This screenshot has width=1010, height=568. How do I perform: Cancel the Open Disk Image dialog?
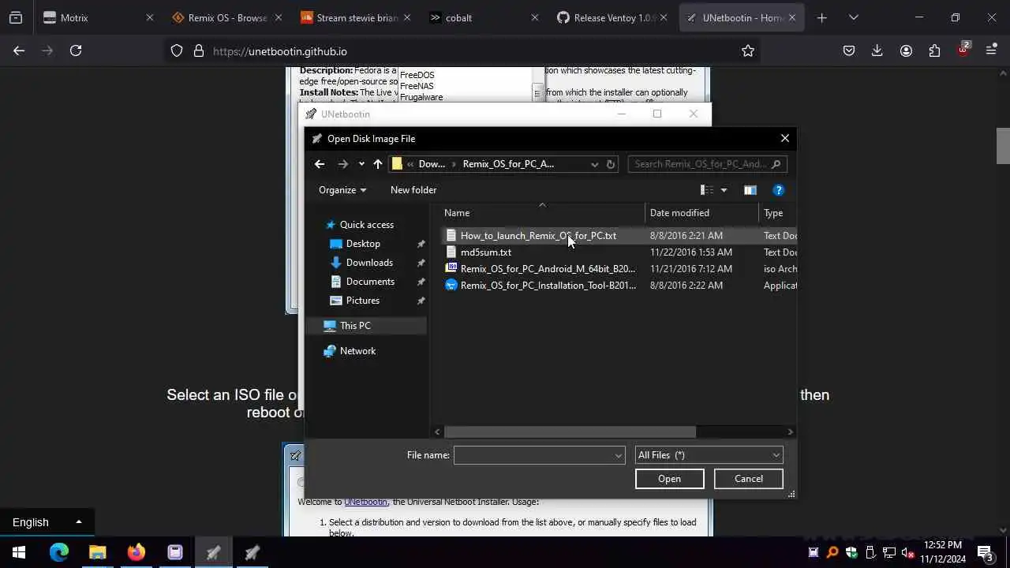point(748,479)
